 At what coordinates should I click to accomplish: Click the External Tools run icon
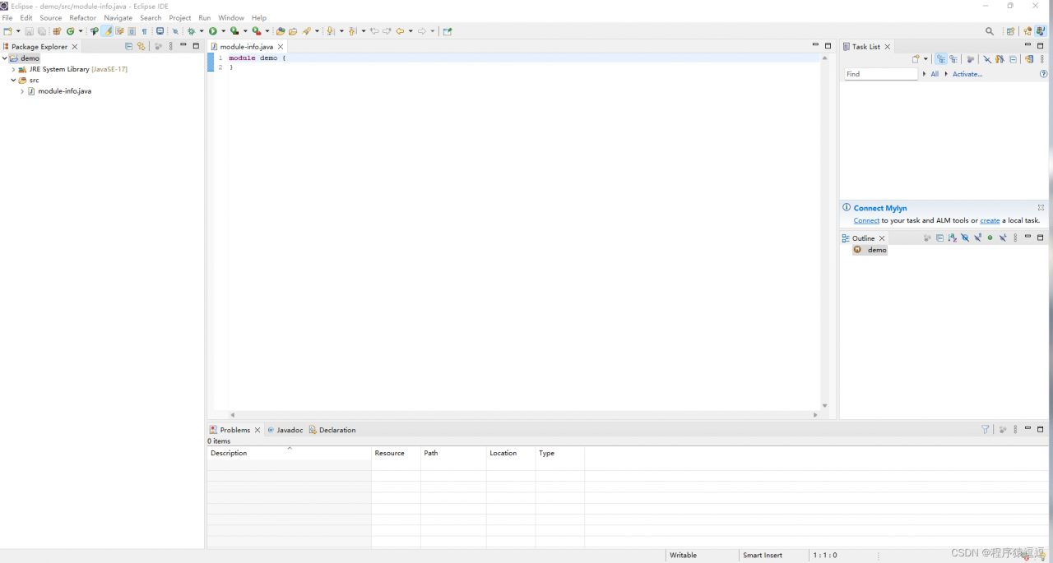256,31
